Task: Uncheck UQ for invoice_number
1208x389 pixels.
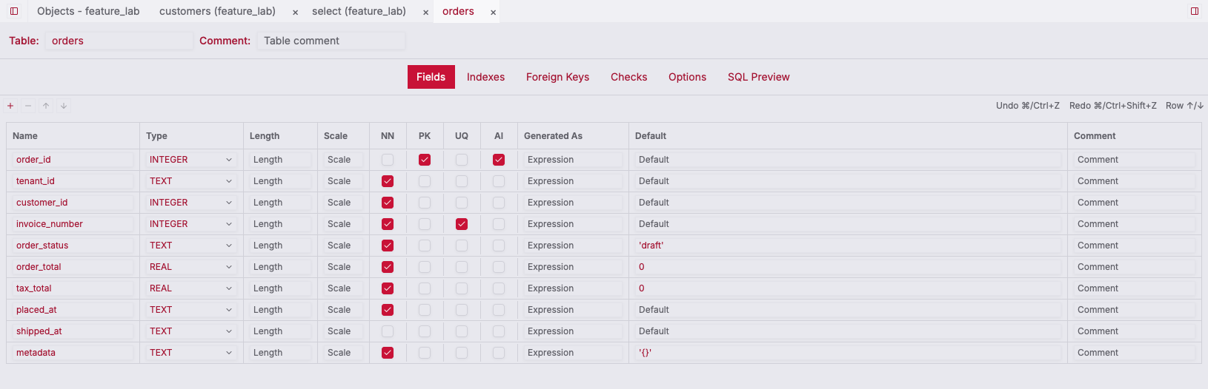Action: [x=462, y=224]
